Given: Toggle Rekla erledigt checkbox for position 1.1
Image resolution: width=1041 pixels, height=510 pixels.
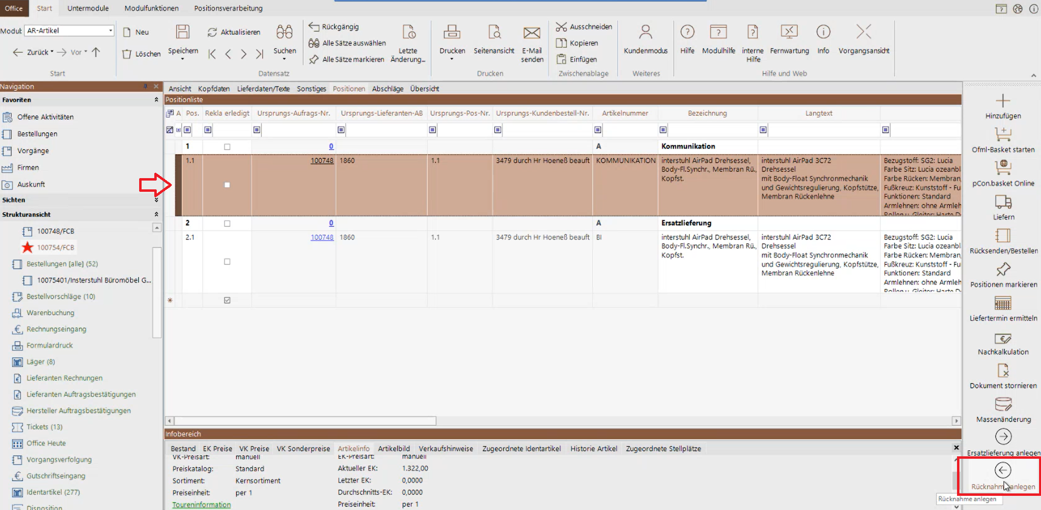Looking at the screenshot, I should 227,185.
